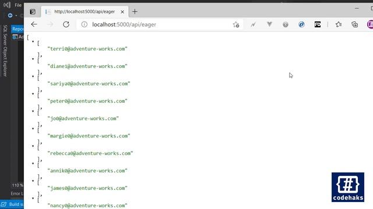The height and width of the screenshot is (209, 373).
Task: Click the Build status bar entry
Action: (x=12, y=204)
